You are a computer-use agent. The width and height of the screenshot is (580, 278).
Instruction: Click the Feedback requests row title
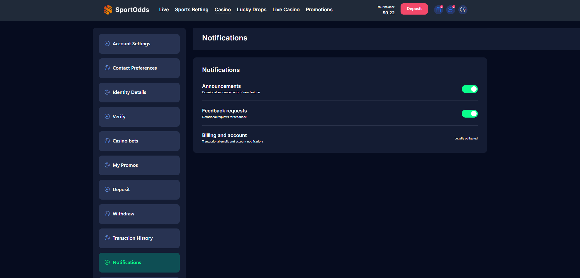pos(224,111)
